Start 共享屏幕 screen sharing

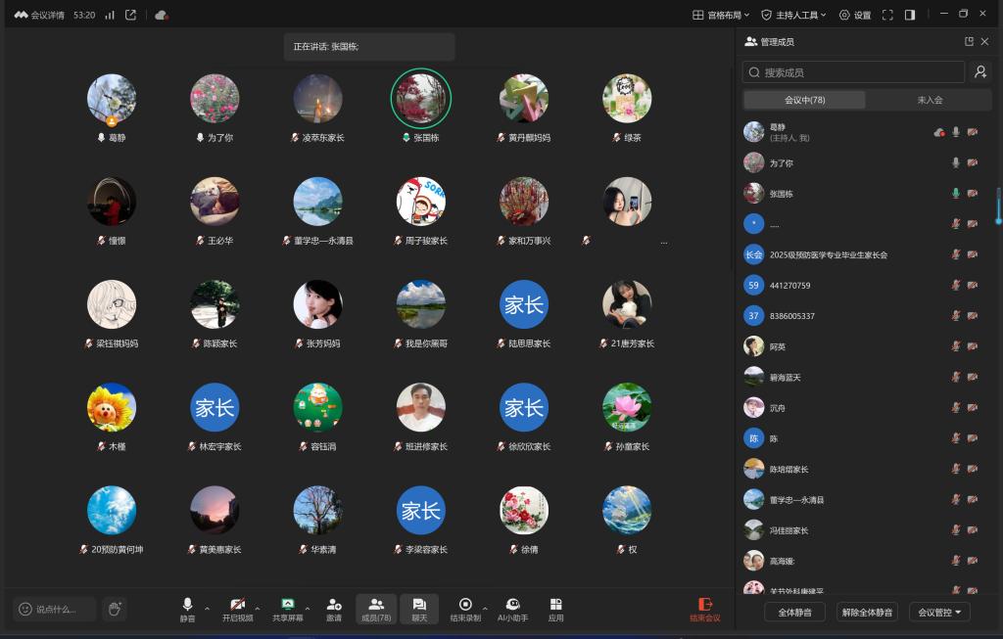coord(287,609)
